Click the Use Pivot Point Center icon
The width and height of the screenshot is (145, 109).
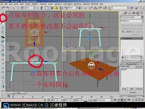(x=80, y=8)
